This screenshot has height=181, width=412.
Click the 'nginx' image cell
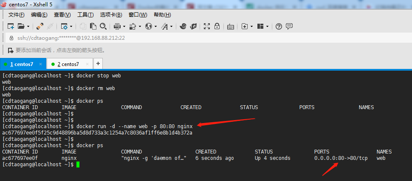69,158
